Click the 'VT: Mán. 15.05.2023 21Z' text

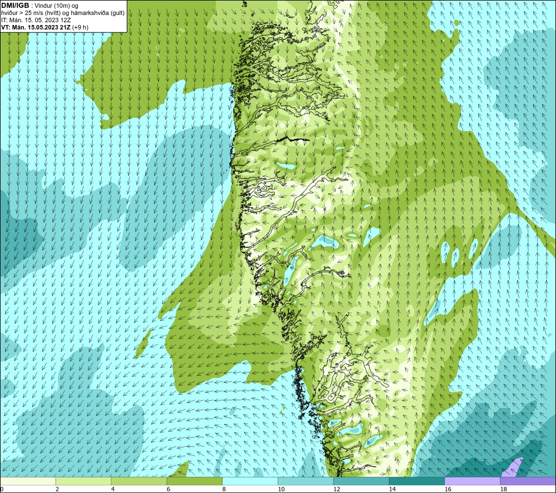(x=36, y=27)
